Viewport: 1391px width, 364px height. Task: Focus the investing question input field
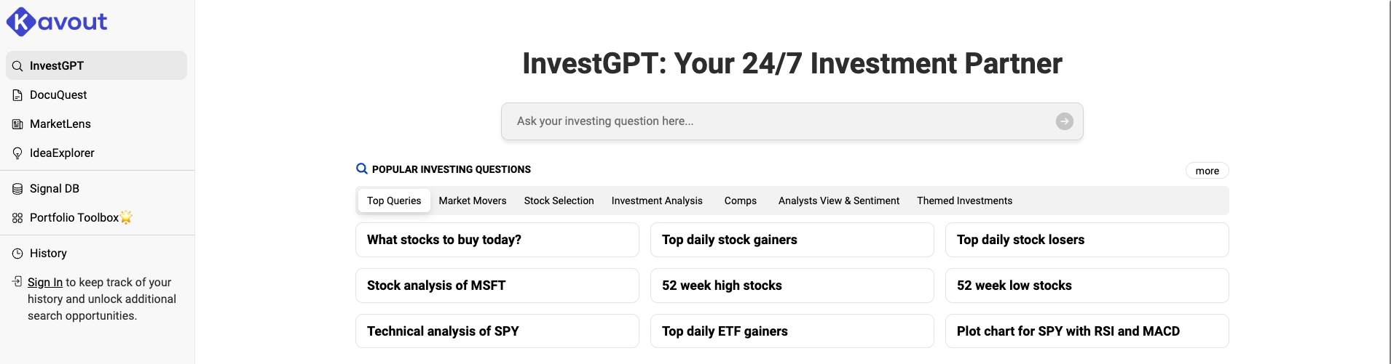779,121
